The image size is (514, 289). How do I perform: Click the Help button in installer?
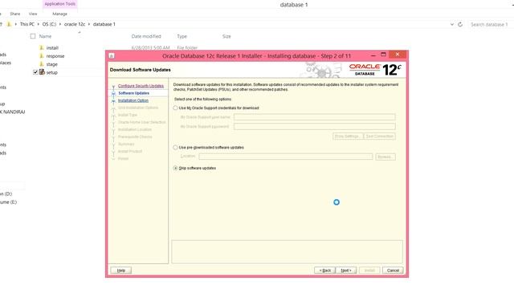pos(121,271)
